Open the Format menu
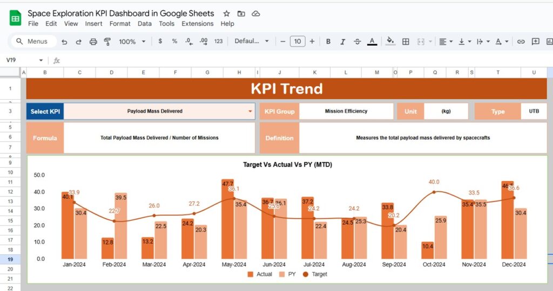 pos(120,24)
